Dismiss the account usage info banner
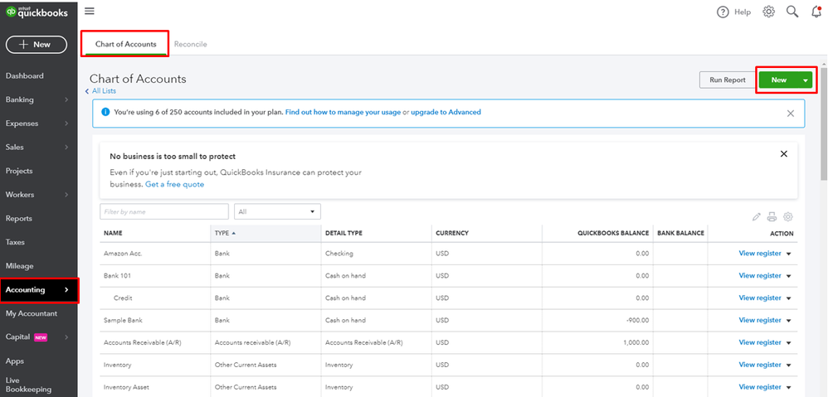This screenshot has height=397, width=828. pyautogui.click(x=791, y=114)
